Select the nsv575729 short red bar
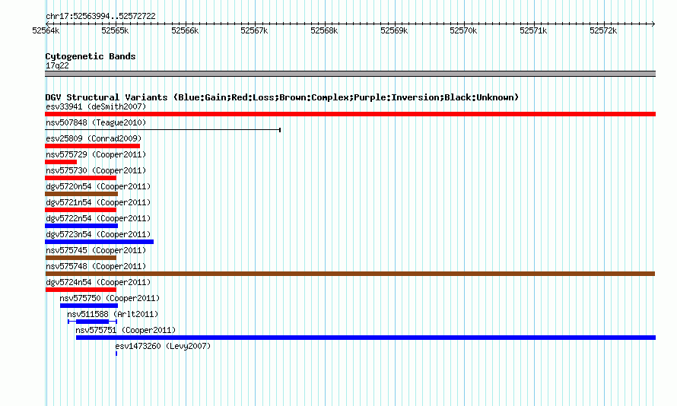This screenshot has height=406, width=677. [61, 162]
